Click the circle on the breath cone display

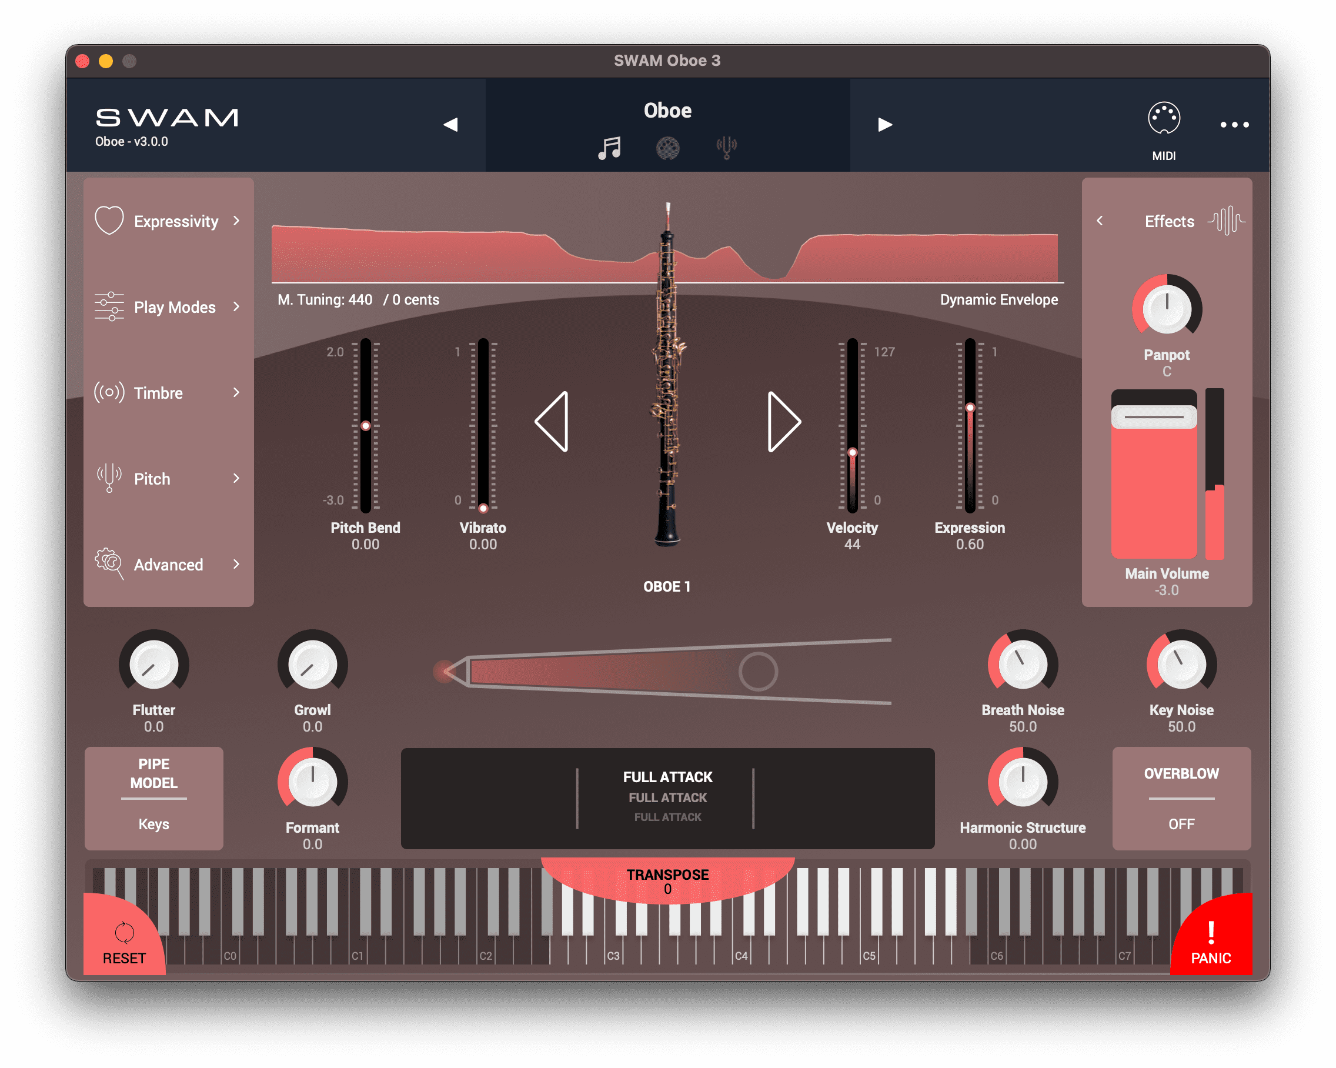(758, 671)
